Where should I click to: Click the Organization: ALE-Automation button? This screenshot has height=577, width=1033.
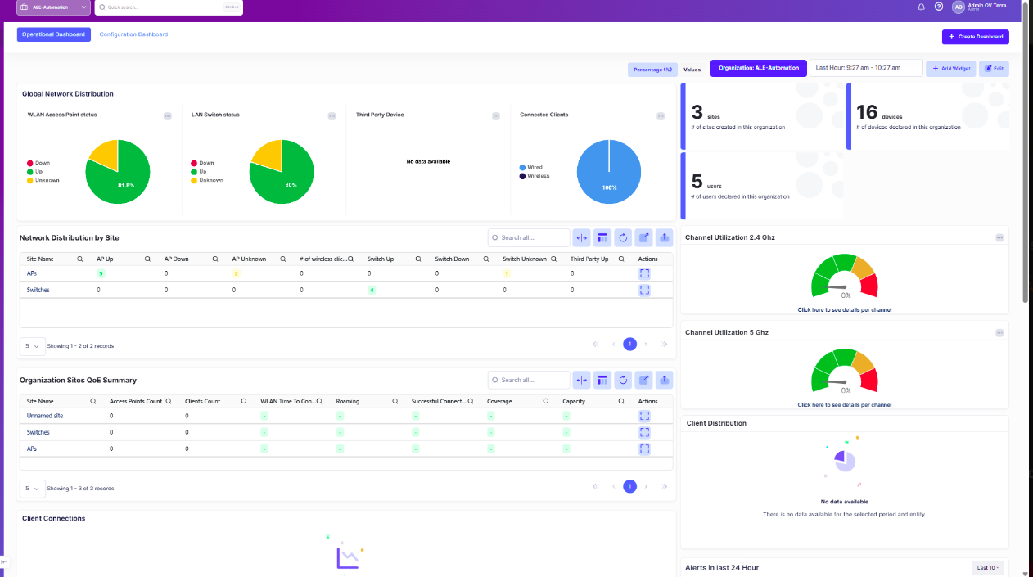click(759, 68)
